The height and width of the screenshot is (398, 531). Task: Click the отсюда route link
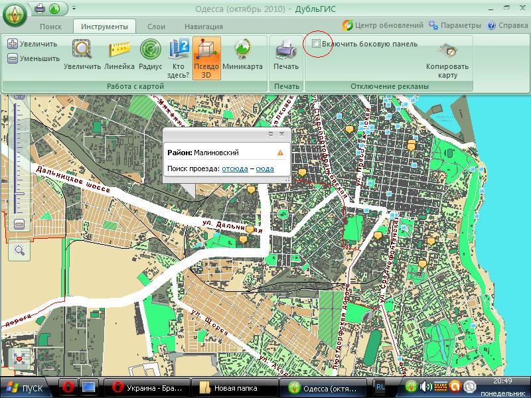pos(235,169)
